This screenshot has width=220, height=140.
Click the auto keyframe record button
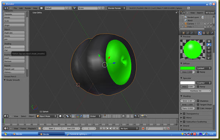[x=143, y=128]
